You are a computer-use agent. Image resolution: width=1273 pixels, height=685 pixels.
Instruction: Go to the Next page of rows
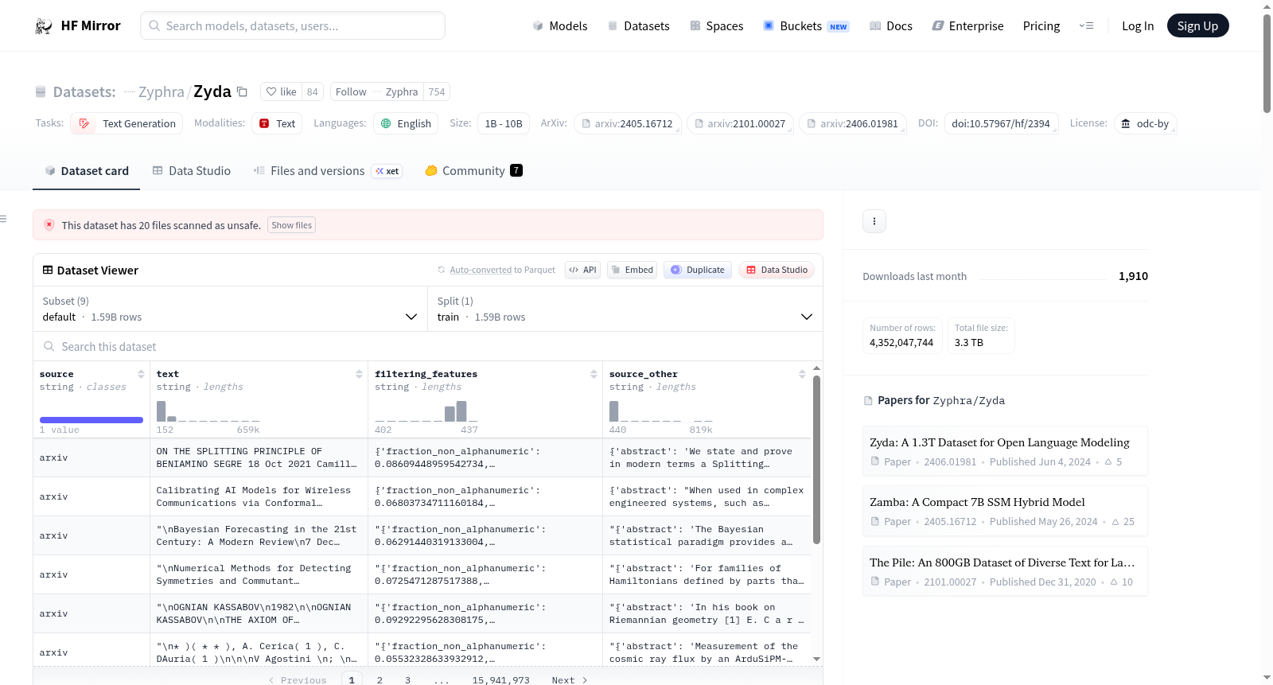[570, 680]
